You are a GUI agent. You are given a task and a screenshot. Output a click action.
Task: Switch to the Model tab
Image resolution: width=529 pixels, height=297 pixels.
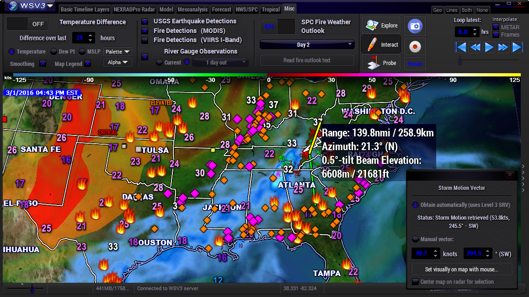tap(166, 10)
